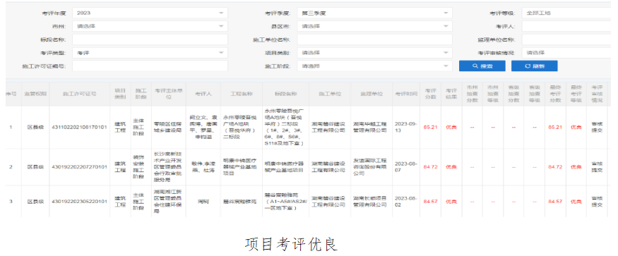Click 碧谷宸翰雅苑 project name in row 3
Viewport: 618px width, 256px height.
(242, 202)
